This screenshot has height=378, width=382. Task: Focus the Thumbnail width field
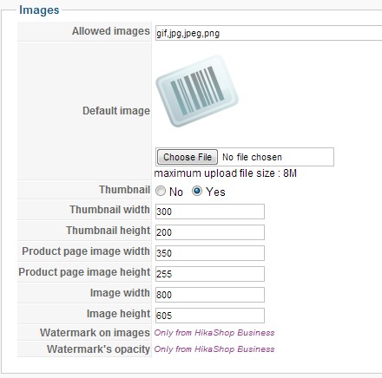click(x=210, y=212)
